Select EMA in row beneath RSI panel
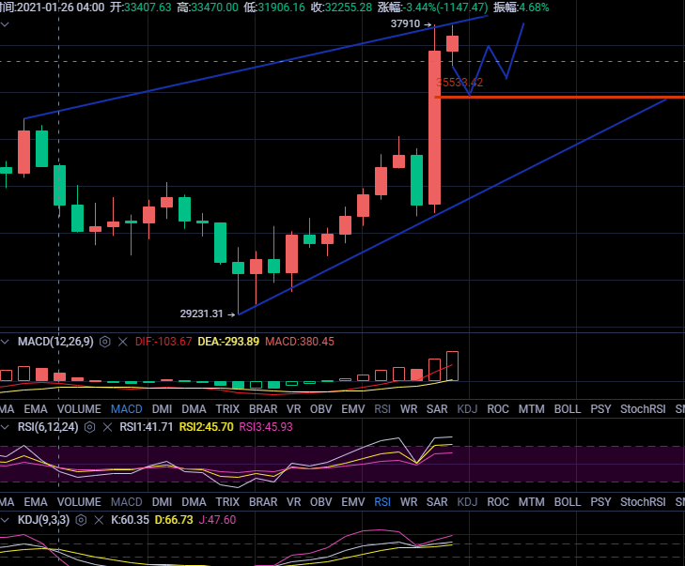 tap(36, 502)
